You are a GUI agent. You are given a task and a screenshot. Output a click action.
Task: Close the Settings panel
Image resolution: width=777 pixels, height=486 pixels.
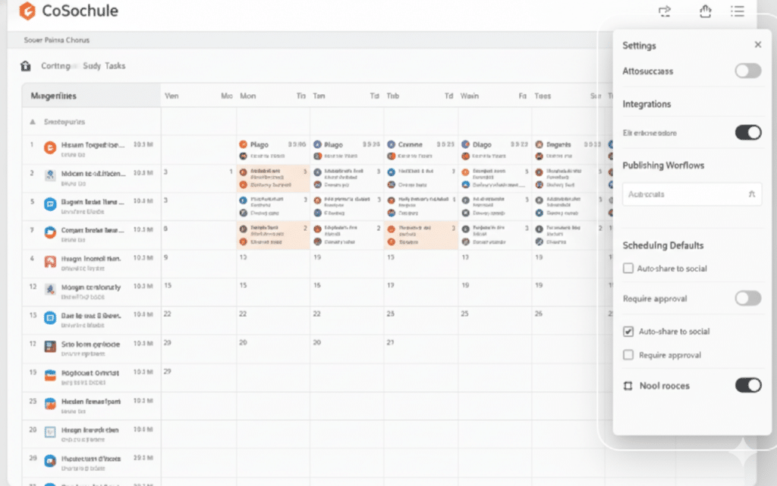click(x=757, y=44)
